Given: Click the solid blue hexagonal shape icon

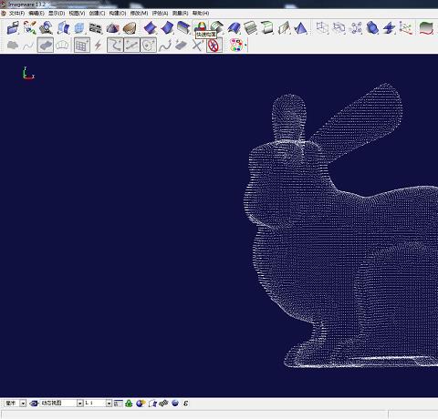Looking at the screenshot, I should pyautogui.click(x=372, y=28).
